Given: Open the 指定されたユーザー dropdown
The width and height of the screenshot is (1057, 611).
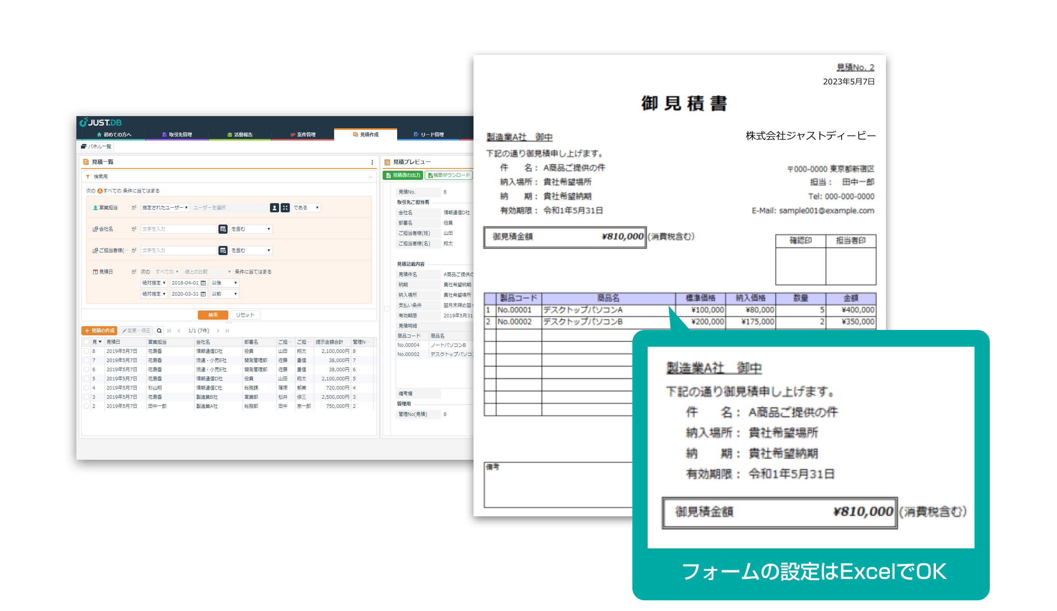Looking at the screenshot, I should click(x=165, y=208).
